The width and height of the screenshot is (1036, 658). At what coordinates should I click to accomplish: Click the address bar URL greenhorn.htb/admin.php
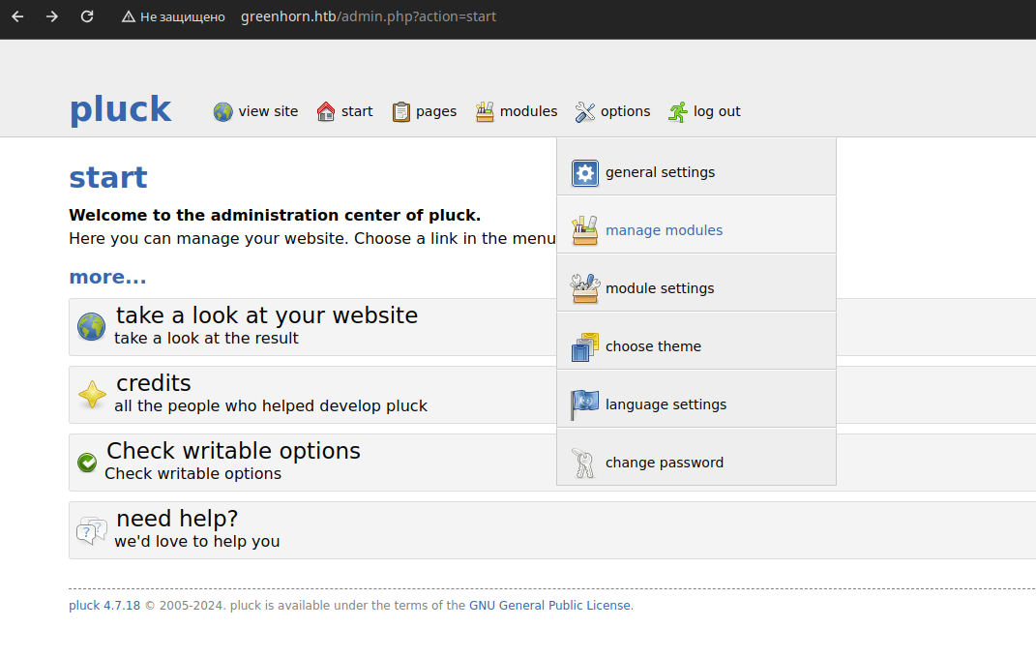tap(368, 16)
